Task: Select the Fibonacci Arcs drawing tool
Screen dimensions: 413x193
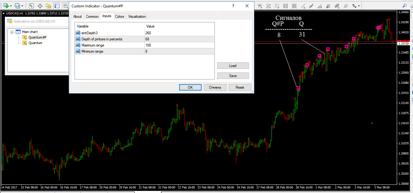Action: [x=260, y=6]
